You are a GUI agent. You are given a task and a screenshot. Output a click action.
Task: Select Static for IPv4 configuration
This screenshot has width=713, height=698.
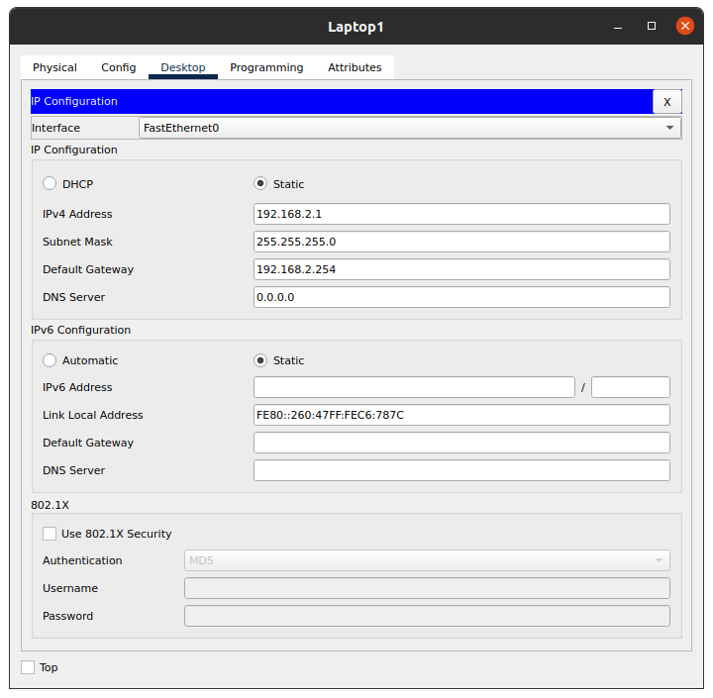pos(260,184)
